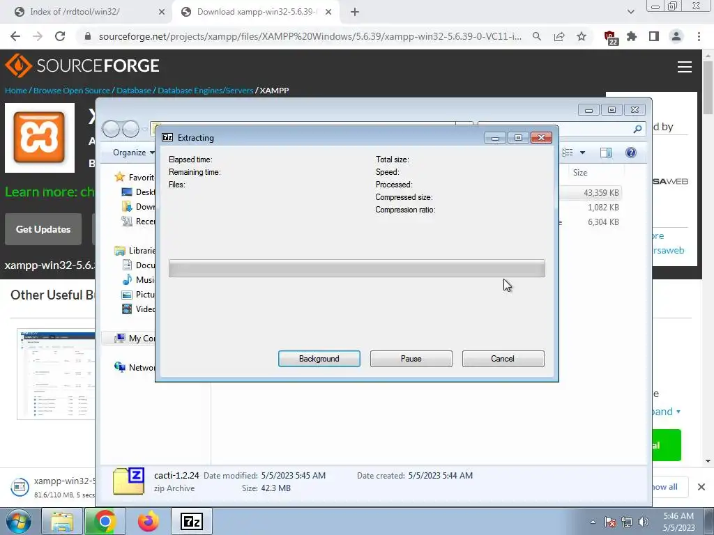Open the volume speaker tray icon

[644, 522]
